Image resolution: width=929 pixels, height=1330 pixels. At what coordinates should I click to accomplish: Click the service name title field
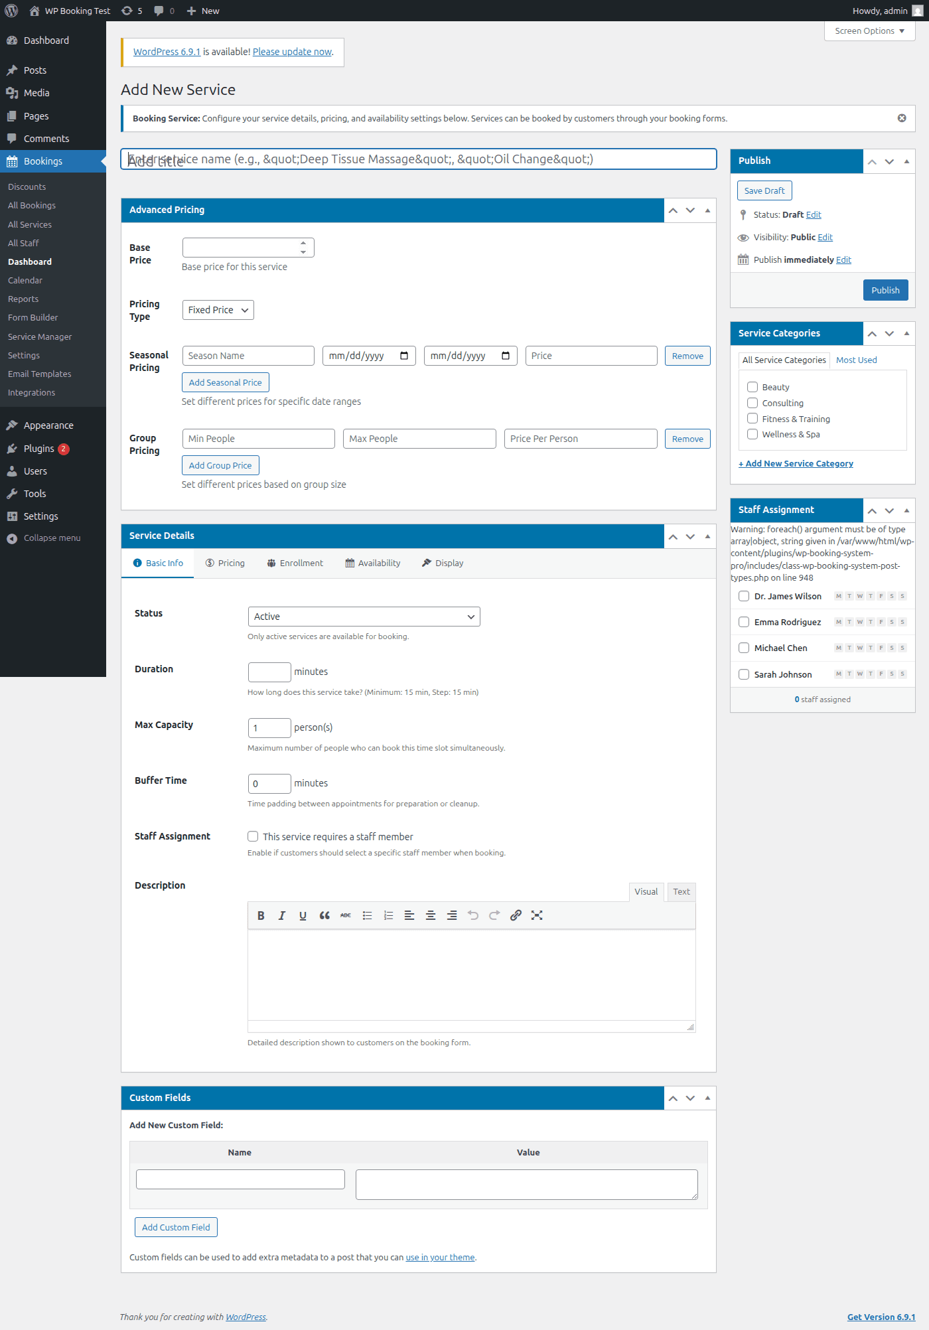point(419,159)
